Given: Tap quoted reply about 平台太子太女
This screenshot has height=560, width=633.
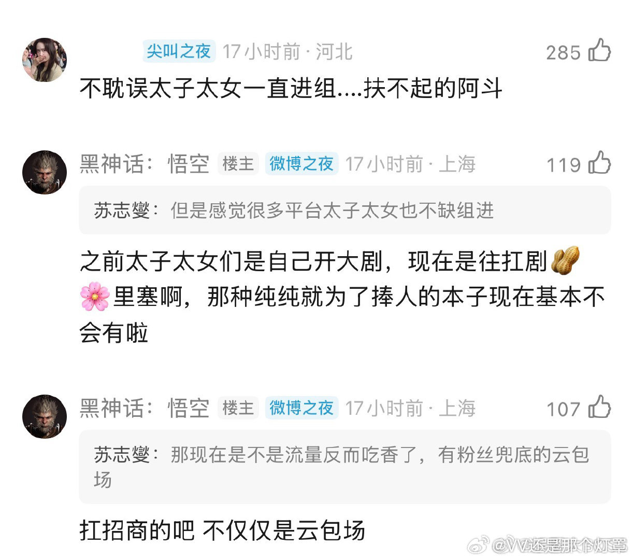Looking at the screenshot, I should [x=345, y=211].
